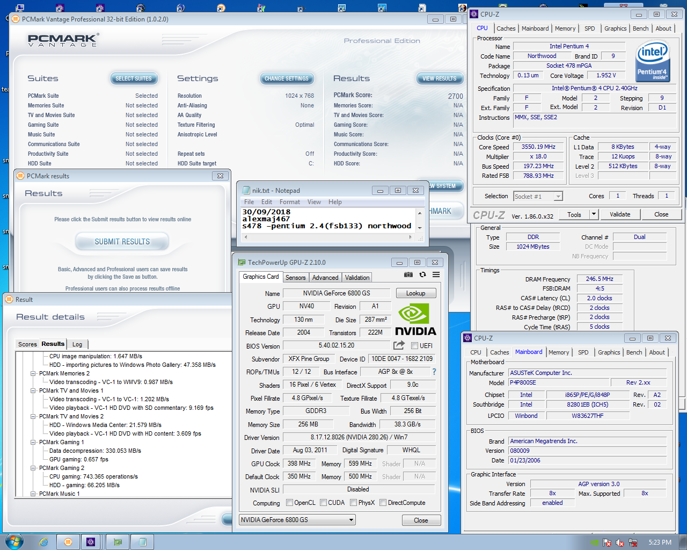Image resolution: width=687 pixels, height=550 pixels.
Task: Open the Caches tab in top CPU-Z window
Action: click(506, 28)
